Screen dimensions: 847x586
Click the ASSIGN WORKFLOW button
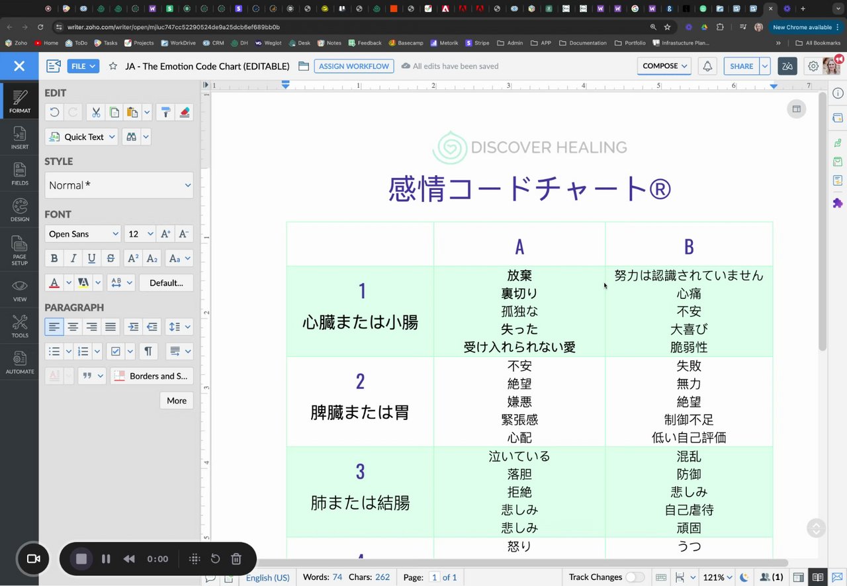coord(354,66)
